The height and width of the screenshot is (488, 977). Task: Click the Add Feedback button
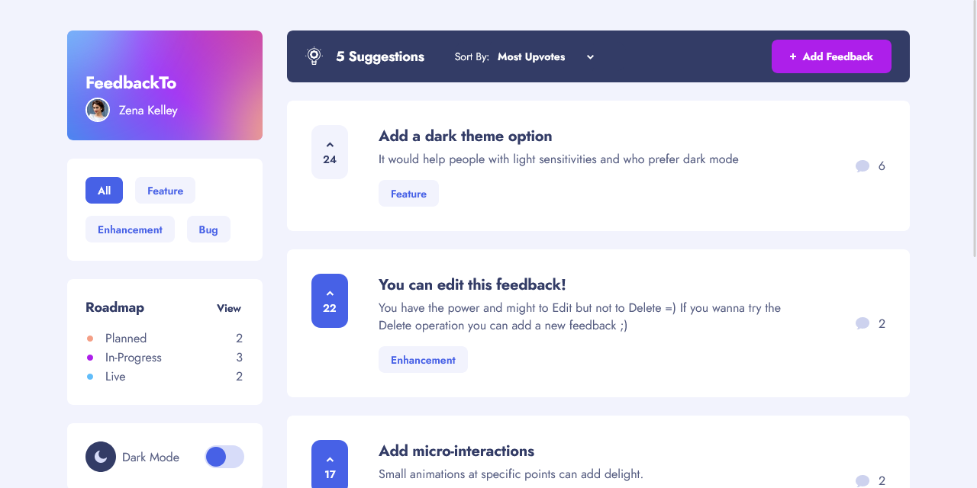[831, 56]
